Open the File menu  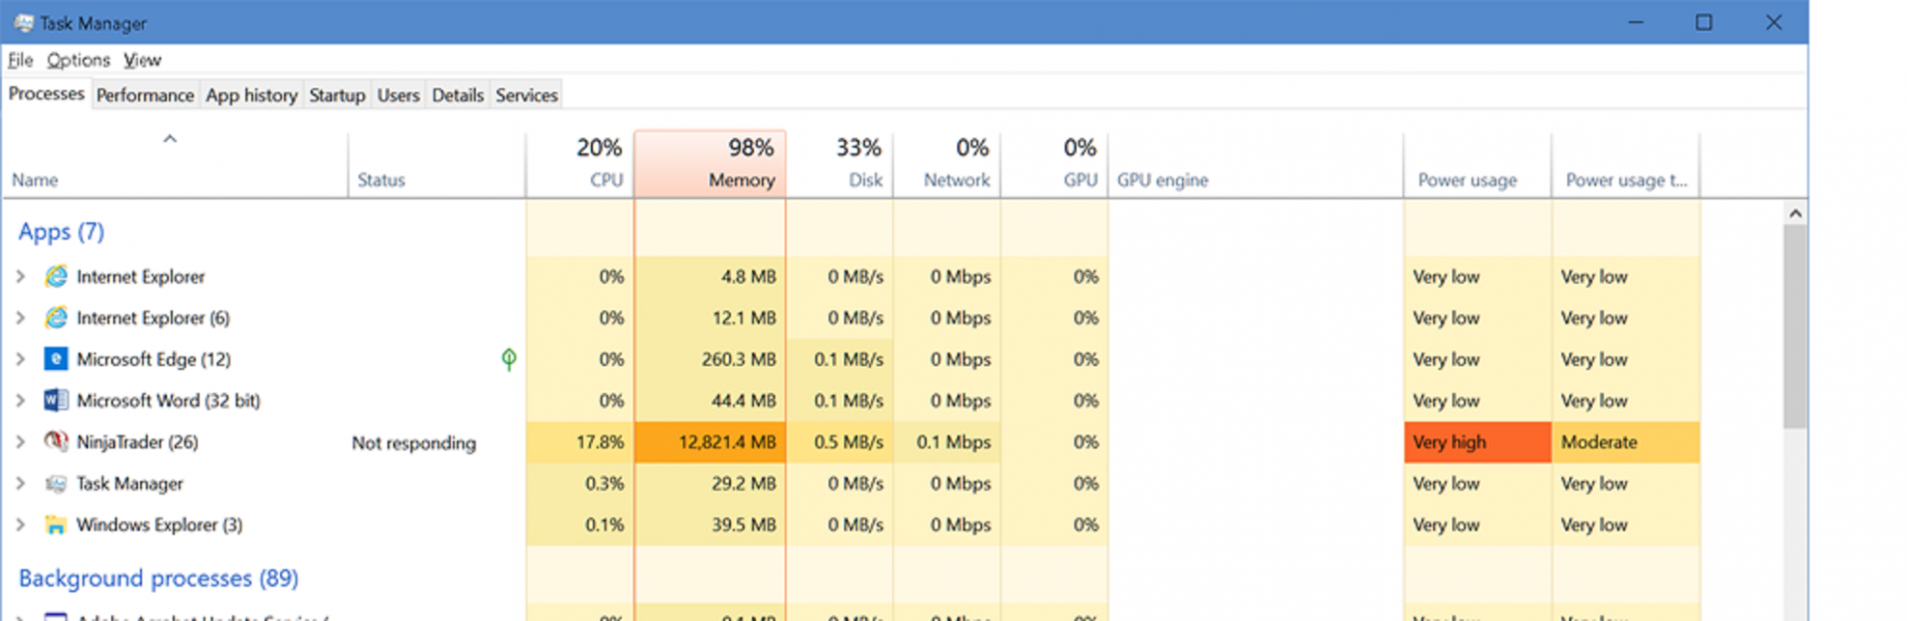tap(20, 61)
